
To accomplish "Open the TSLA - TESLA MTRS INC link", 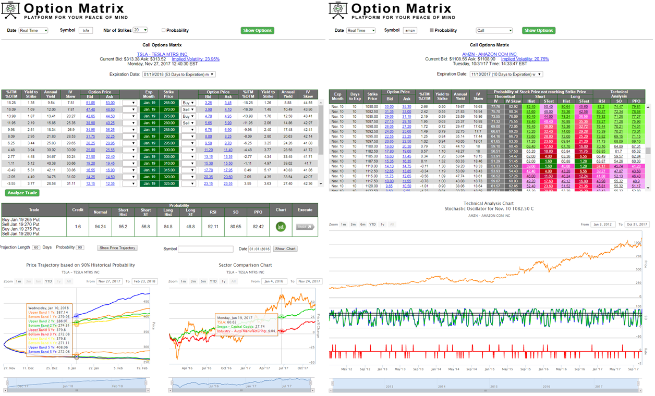I will [x=162, y=54].
